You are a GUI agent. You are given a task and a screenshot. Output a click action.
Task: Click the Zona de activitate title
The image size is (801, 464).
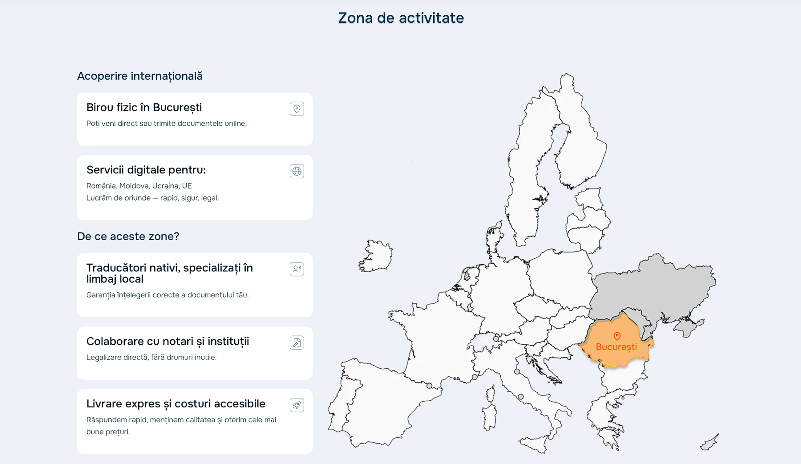(400, 18)
